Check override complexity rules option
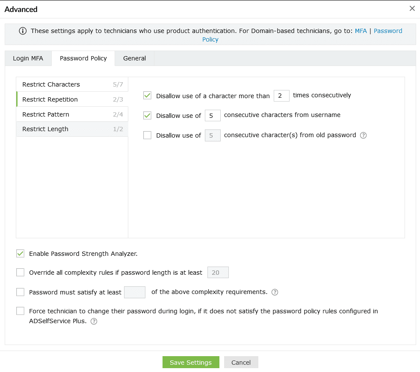Image resolution: width=420 pixels, height=372 pixels. click(20, 273)
